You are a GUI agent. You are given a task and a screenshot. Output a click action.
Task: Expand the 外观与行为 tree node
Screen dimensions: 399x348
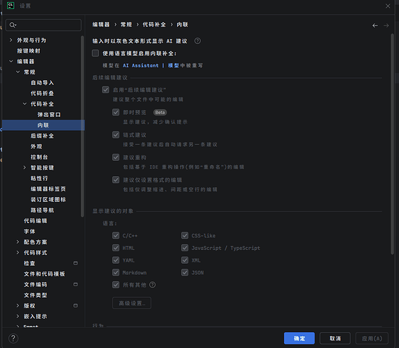tap(10, 40)
